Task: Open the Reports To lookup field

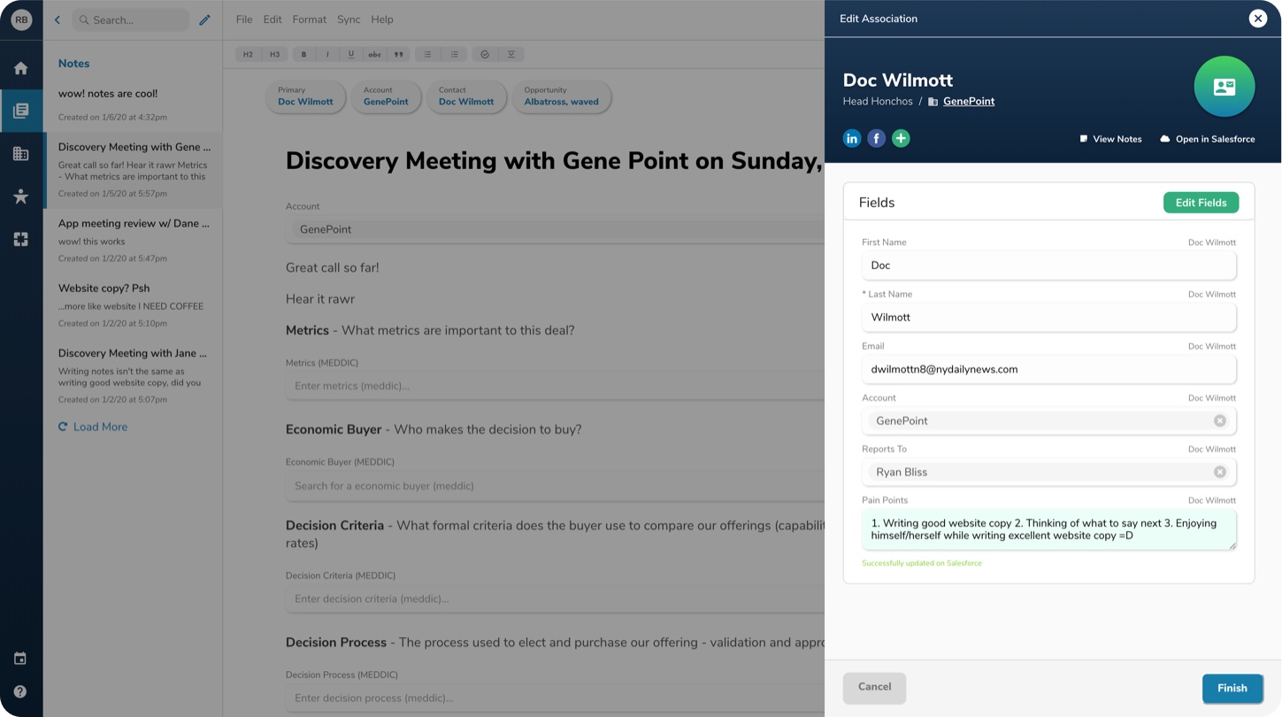Action: (x=1048, y=473)
